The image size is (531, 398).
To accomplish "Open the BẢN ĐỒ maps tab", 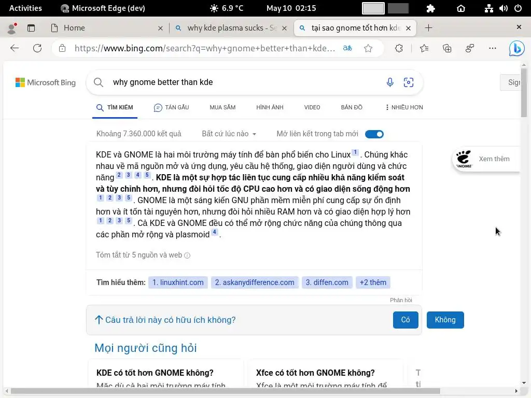I will 352,107.
